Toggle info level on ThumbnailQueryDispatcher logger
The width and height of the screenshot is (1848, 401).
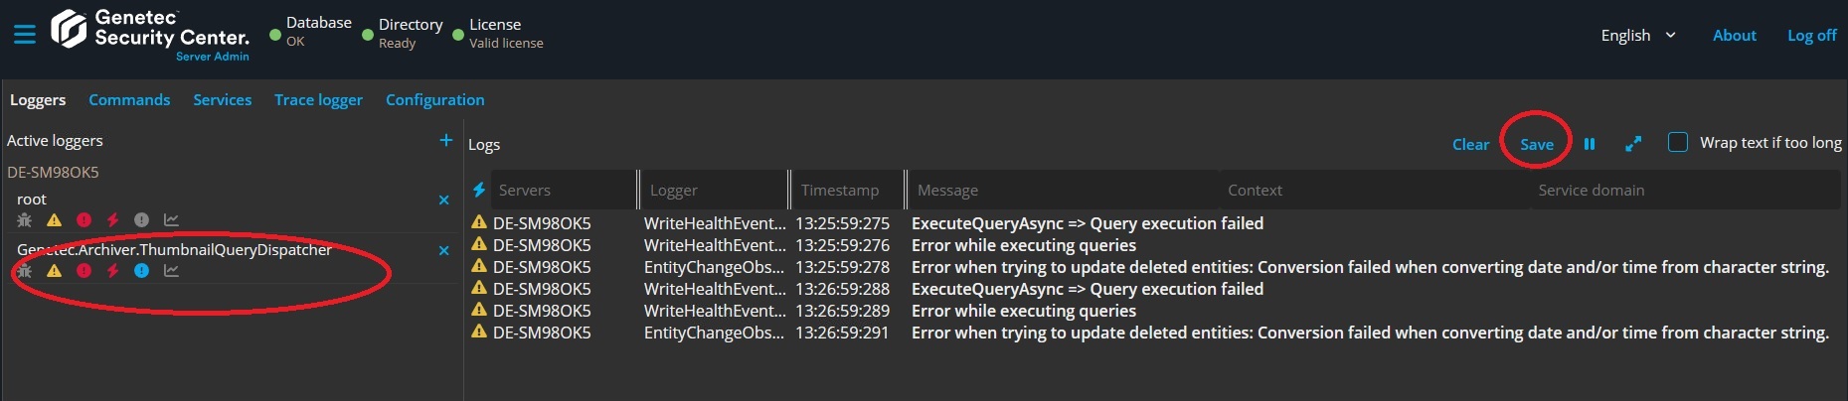(x=142, y=271)
